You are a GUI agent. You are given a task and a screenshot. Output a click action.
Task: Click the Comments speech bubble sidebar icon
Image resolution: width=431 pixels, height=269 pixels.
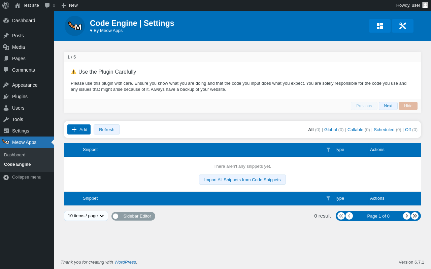6,70
